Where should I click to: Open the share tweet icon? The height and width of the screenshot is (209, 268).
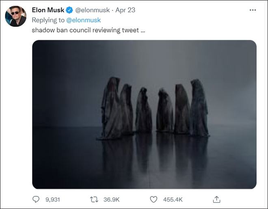click(x=217, y=199)
